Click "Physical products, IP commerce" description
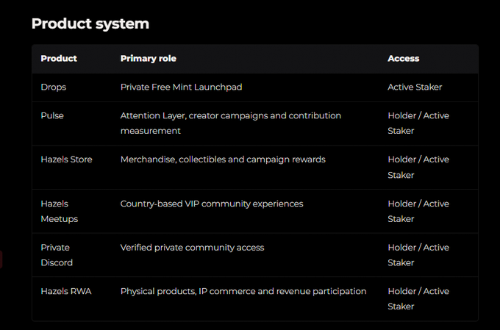500x330 pixels. (243, 292)
